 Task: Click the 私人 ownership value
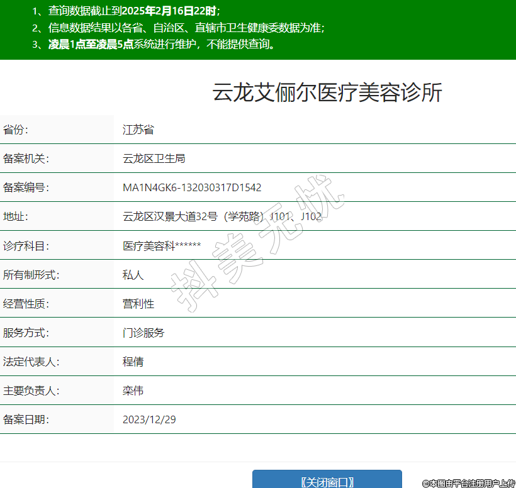(x=133, y=275)
